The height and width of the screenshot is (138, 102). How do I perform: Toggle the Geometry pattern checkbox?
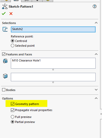[12, 104]
